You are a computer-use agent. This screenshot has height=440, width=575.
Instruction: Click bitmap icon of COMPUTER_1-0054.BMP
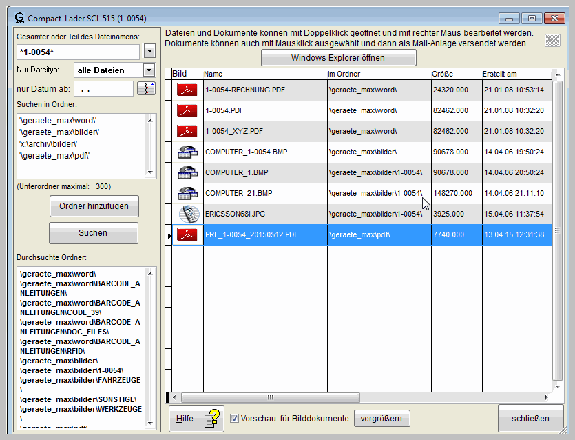coord(186,152)
